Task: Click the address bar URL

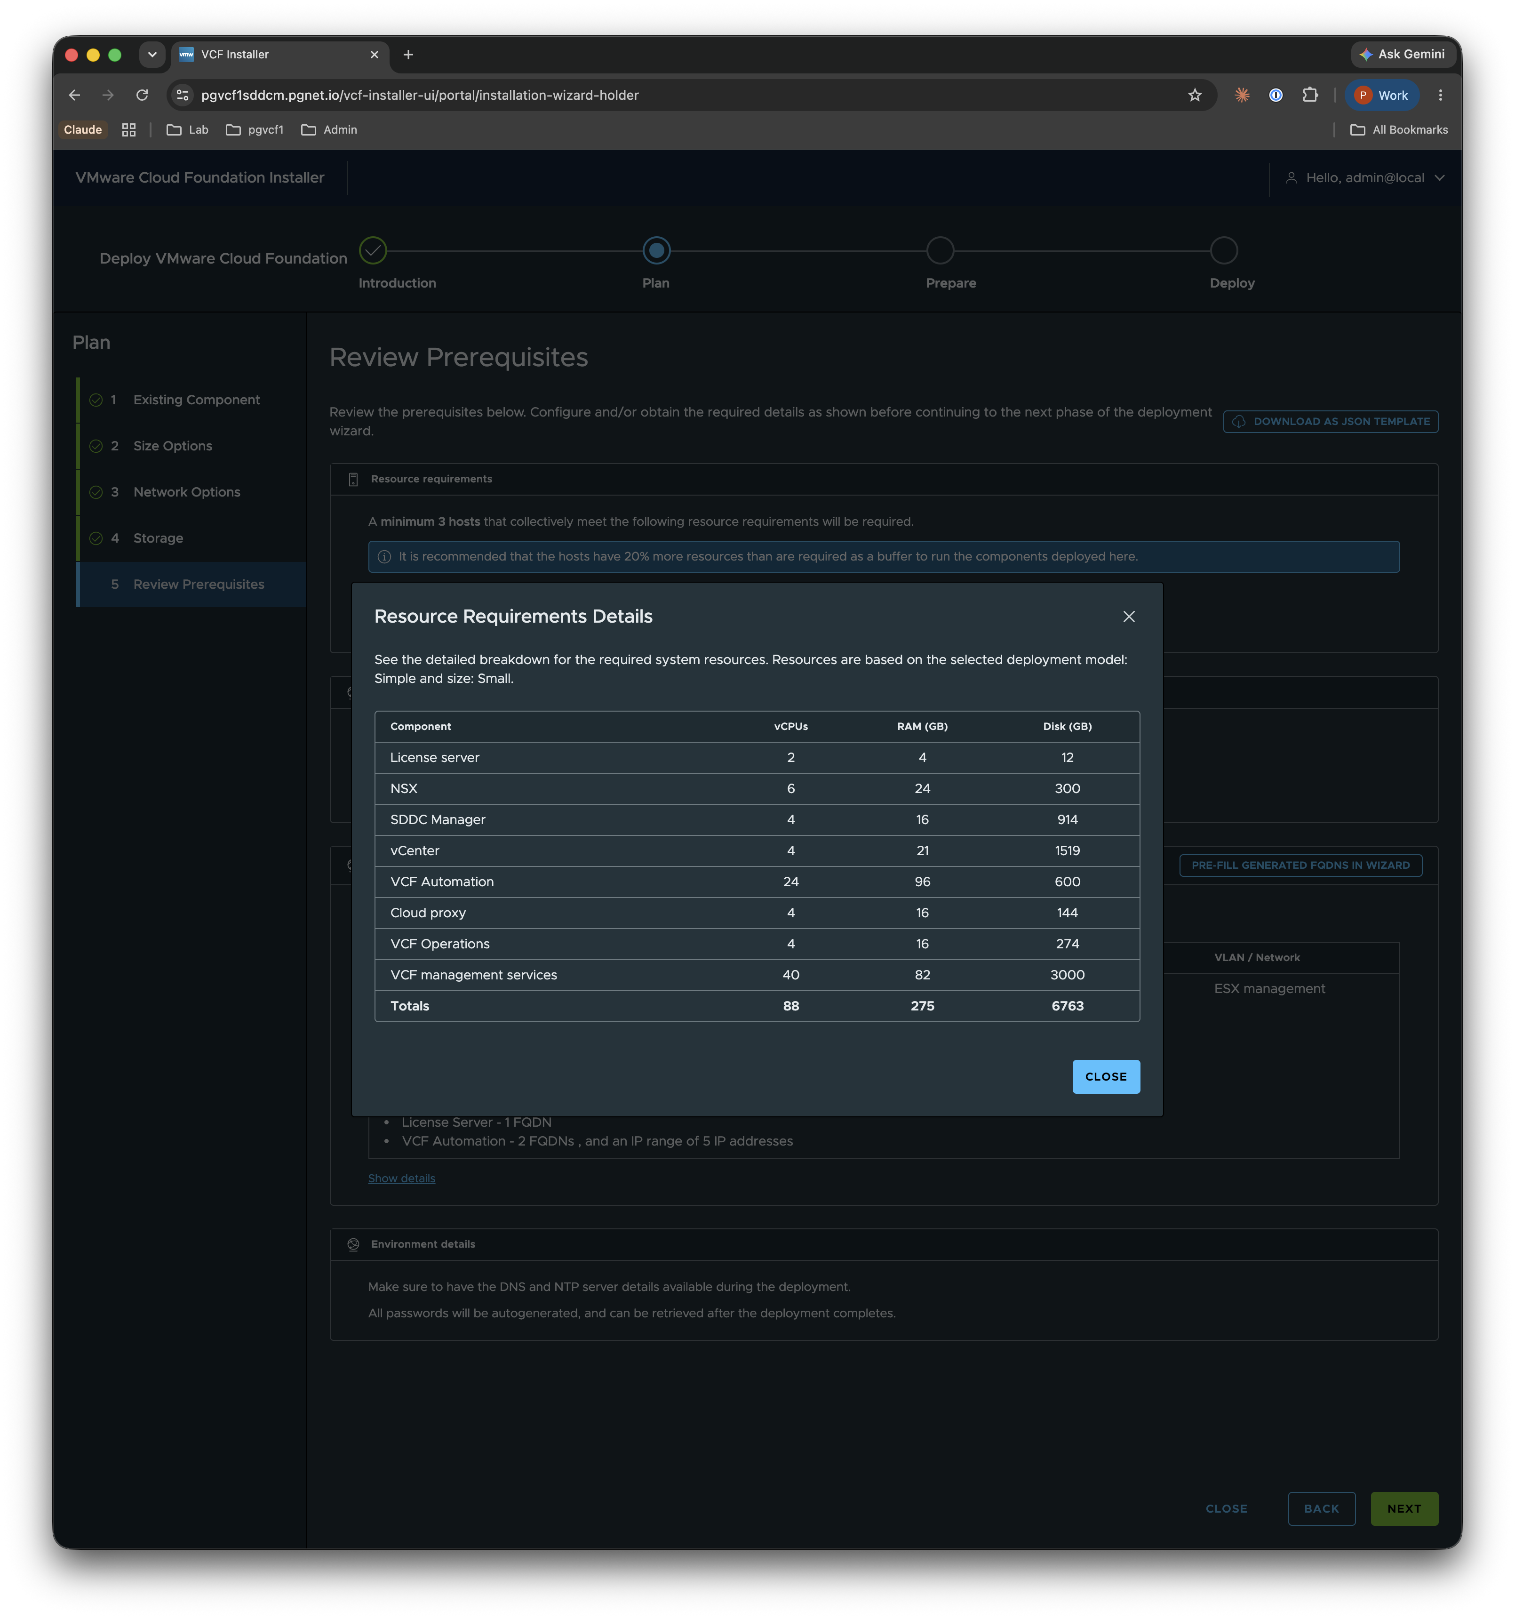Action: click(x=420, y=95)
